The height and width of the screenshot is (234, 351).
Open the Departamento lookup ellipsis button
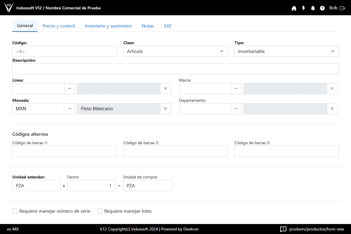pos(236,109)
